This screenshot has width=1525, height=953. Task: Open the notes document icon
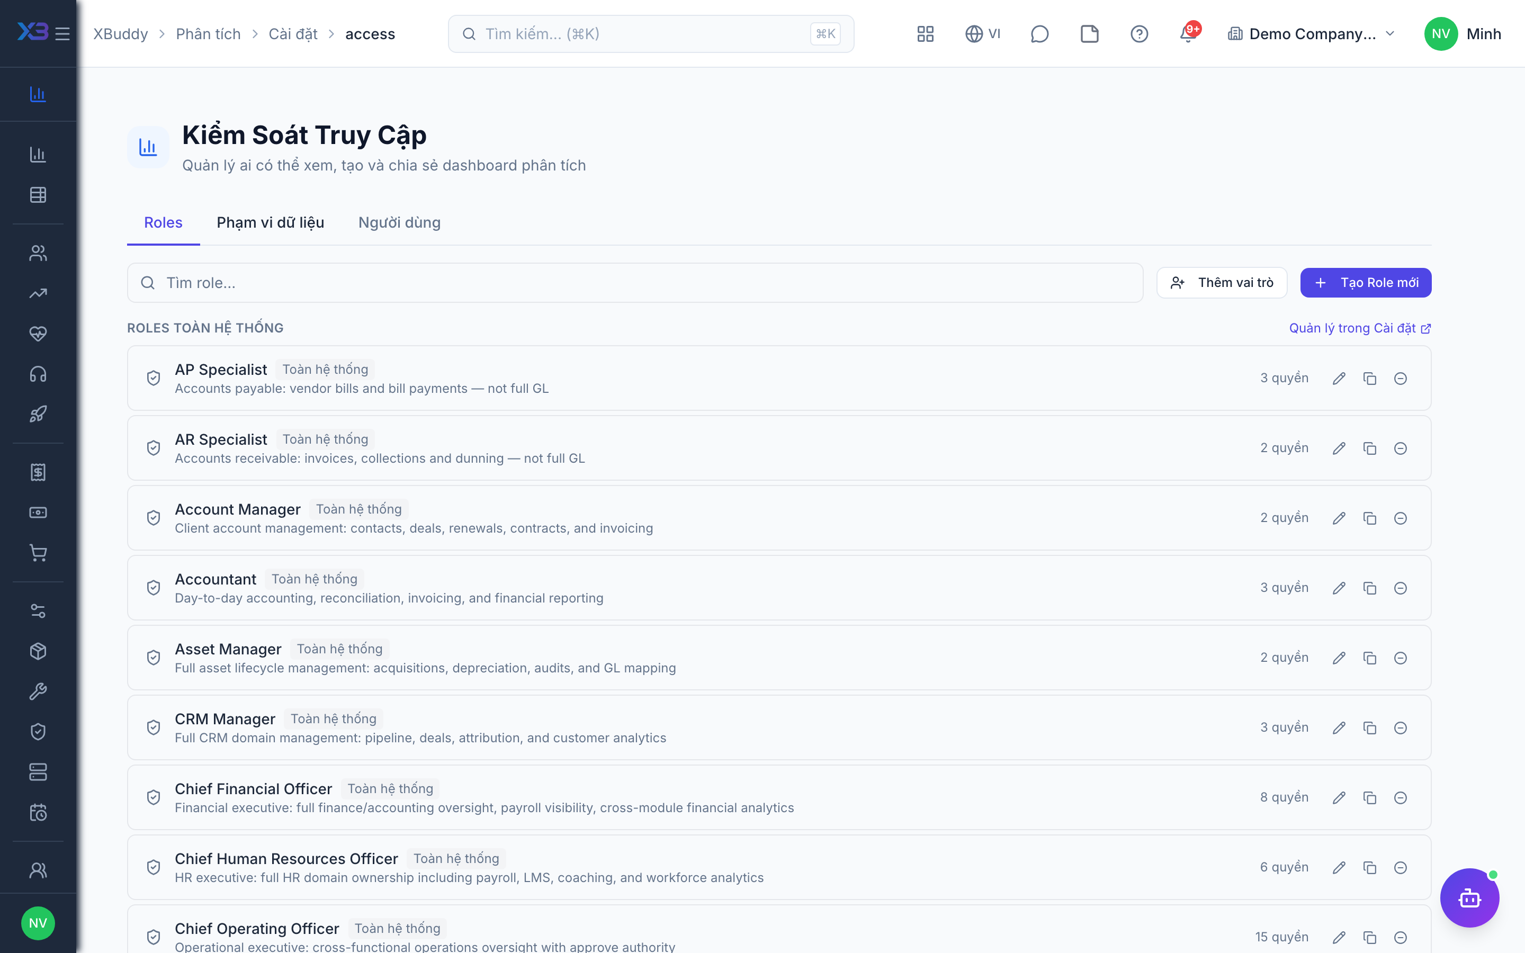(x=1090, y=33)
